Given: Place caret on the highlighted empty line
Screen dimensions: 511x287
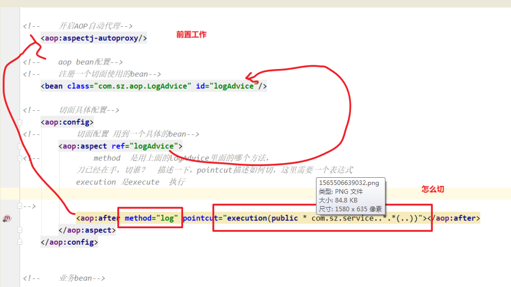Looking at the screenshot, I should click(x=255, y=194).
